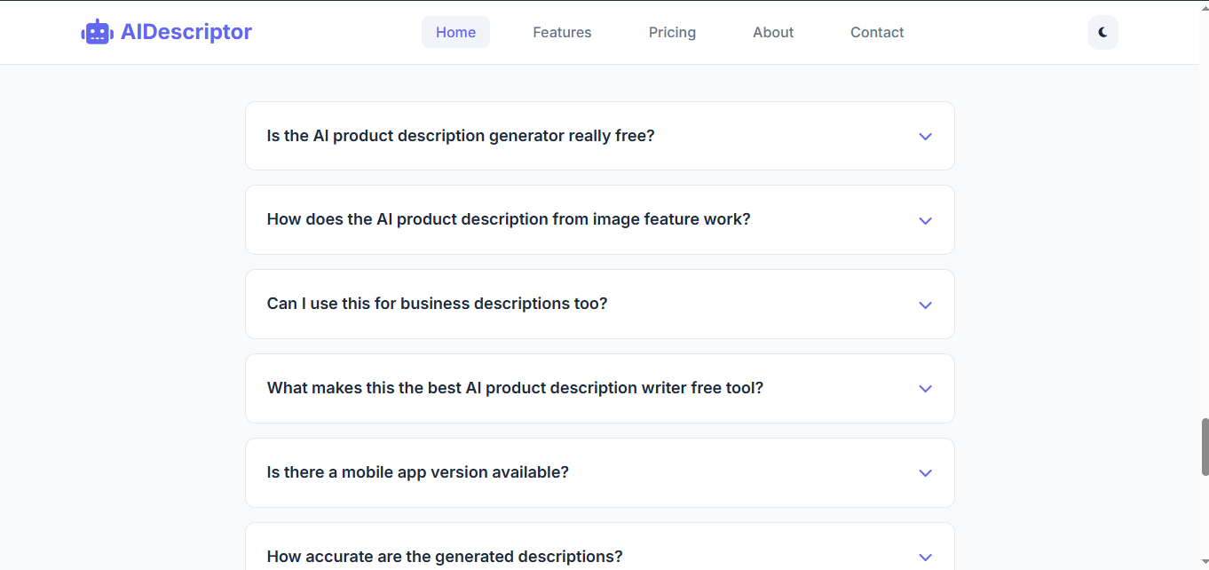Expand 'Is the AI product description generator really free?'
The width and height of the screenshot is (1209, 570).
pos(461,136)
